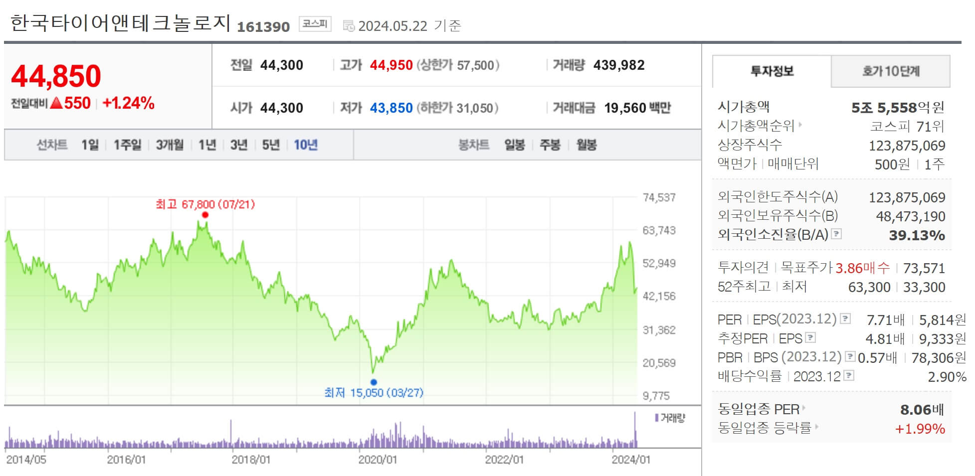The width and height of the screenshot is (975, 476).
Task: Click the 배당수익률 value 2.90%
Action: click(x=947, y=377)
